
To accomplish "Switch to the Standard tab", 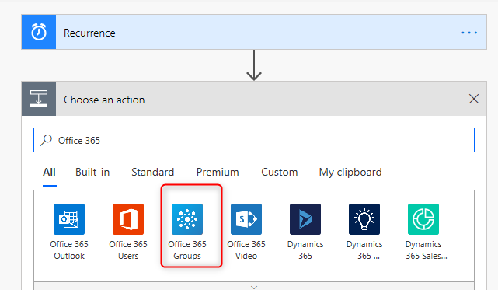I will point(153,172).
